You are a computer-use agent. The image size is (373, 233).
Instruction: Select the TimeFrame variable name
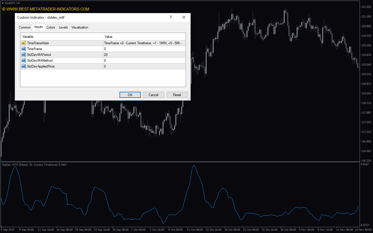pos(34,49)
